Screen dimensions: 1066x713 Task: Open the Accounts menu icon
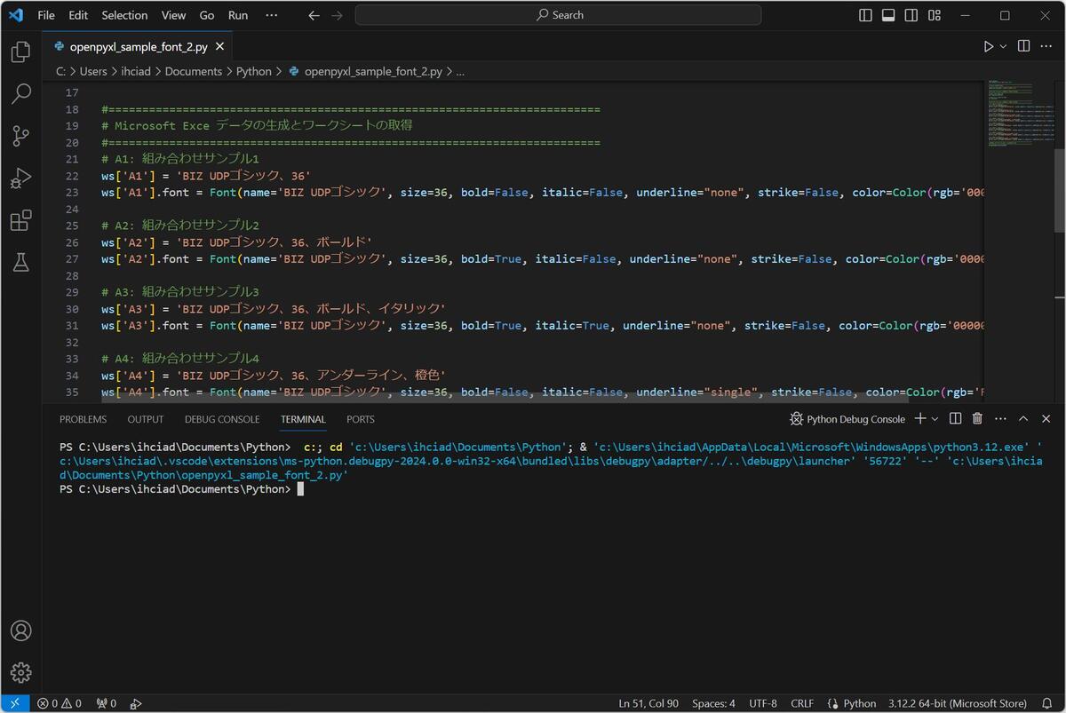[20, 630]
